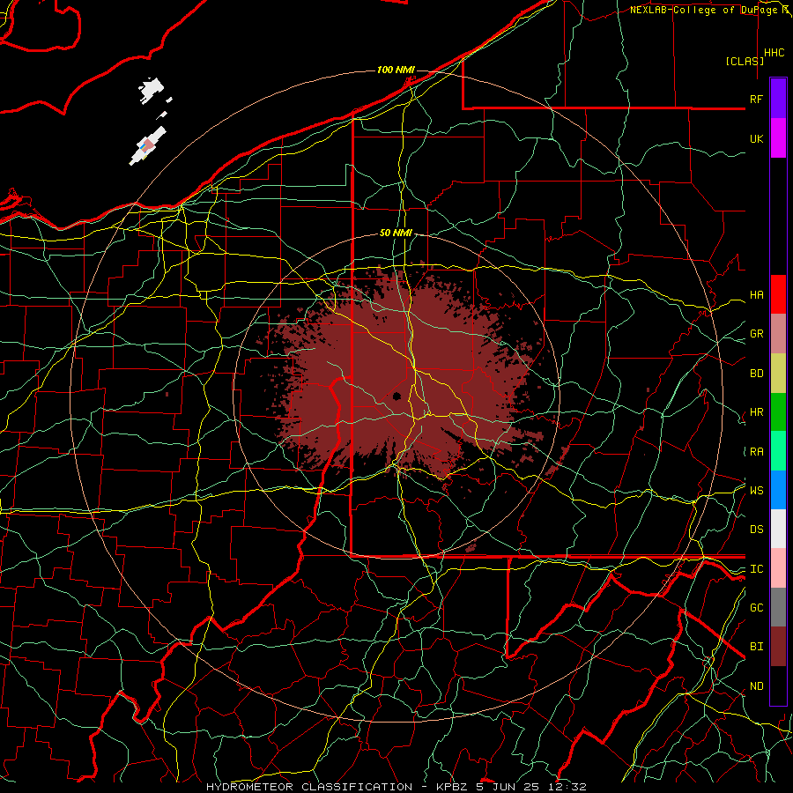Click the 'RA' legend label

click(756, 452)
